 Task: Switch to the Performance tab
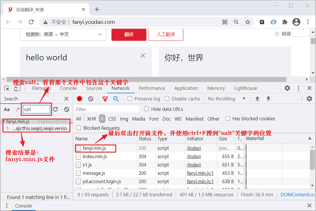pos(152,88)
